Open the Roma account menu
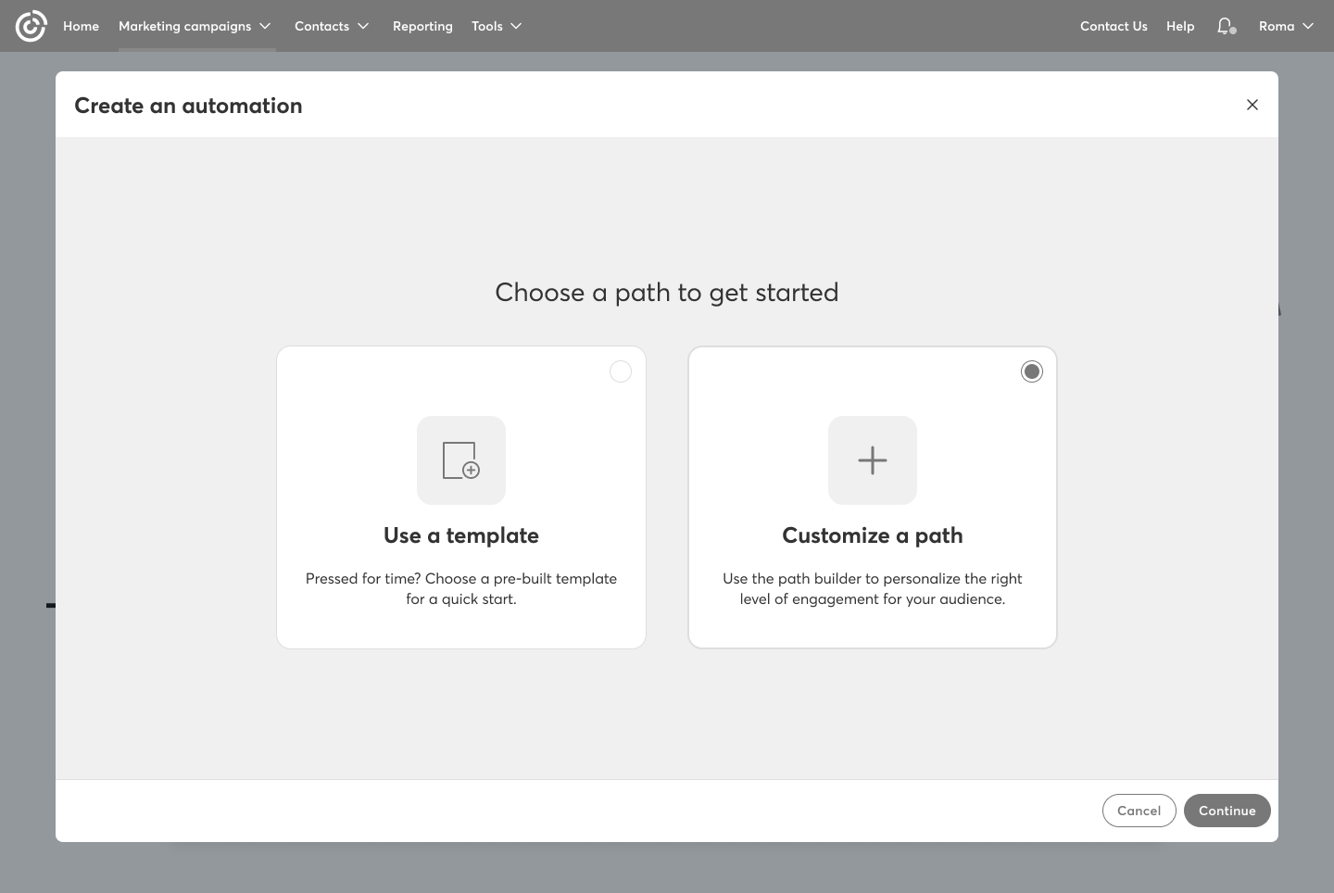 1286,26
